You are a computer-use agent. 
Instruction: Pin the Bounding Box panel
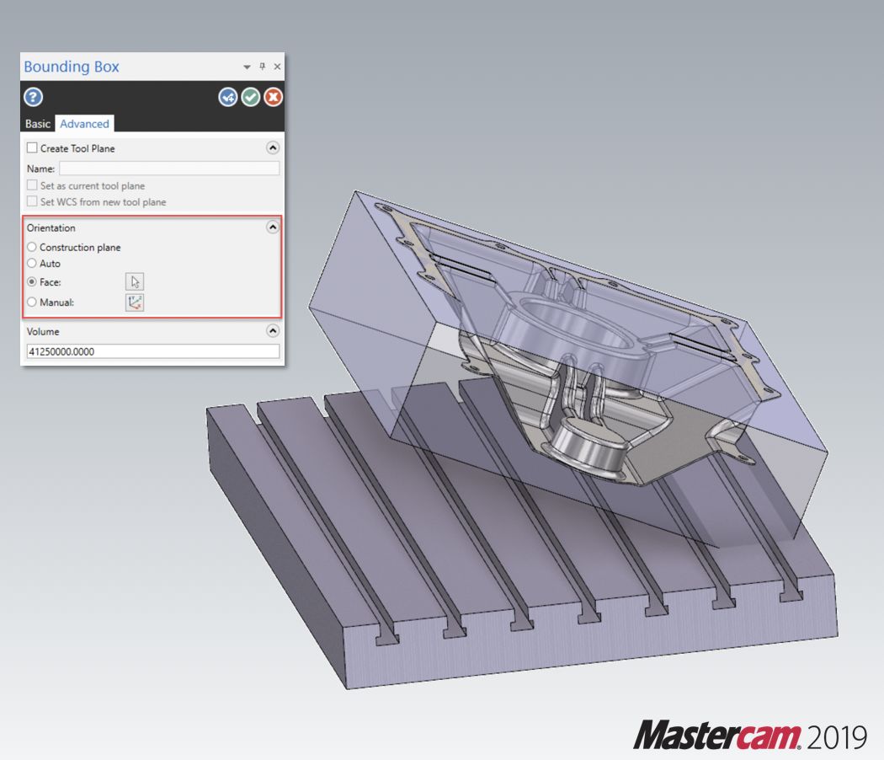tap(263, 67)
